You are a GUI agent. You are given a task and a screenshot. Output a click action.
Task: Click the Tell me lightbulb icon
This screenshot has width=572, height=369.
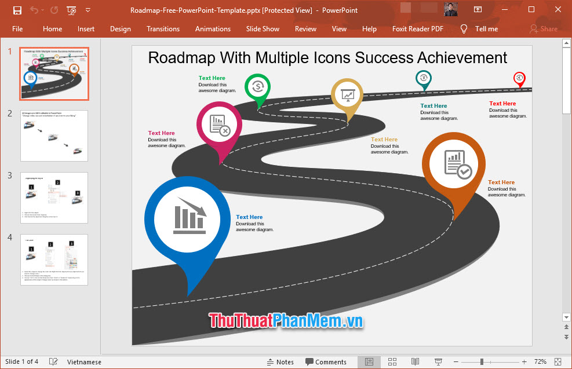464,28
